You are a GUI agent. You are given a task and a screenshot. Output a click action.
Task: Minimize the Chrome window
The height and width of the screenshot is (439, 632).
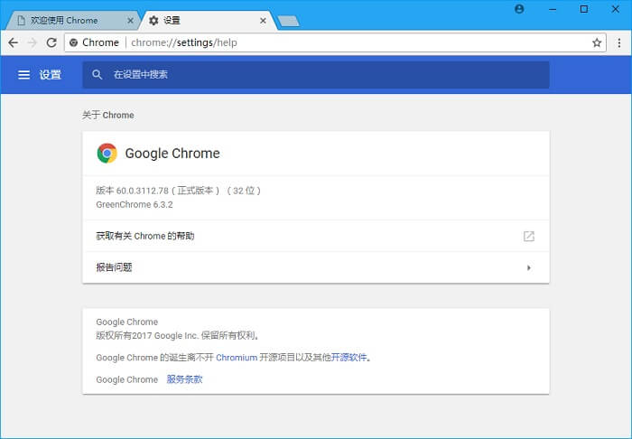[x=553, y=9]
